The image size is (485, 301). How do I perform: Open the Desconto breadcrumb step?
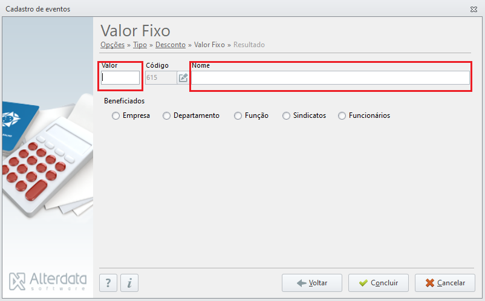point(171,45)
